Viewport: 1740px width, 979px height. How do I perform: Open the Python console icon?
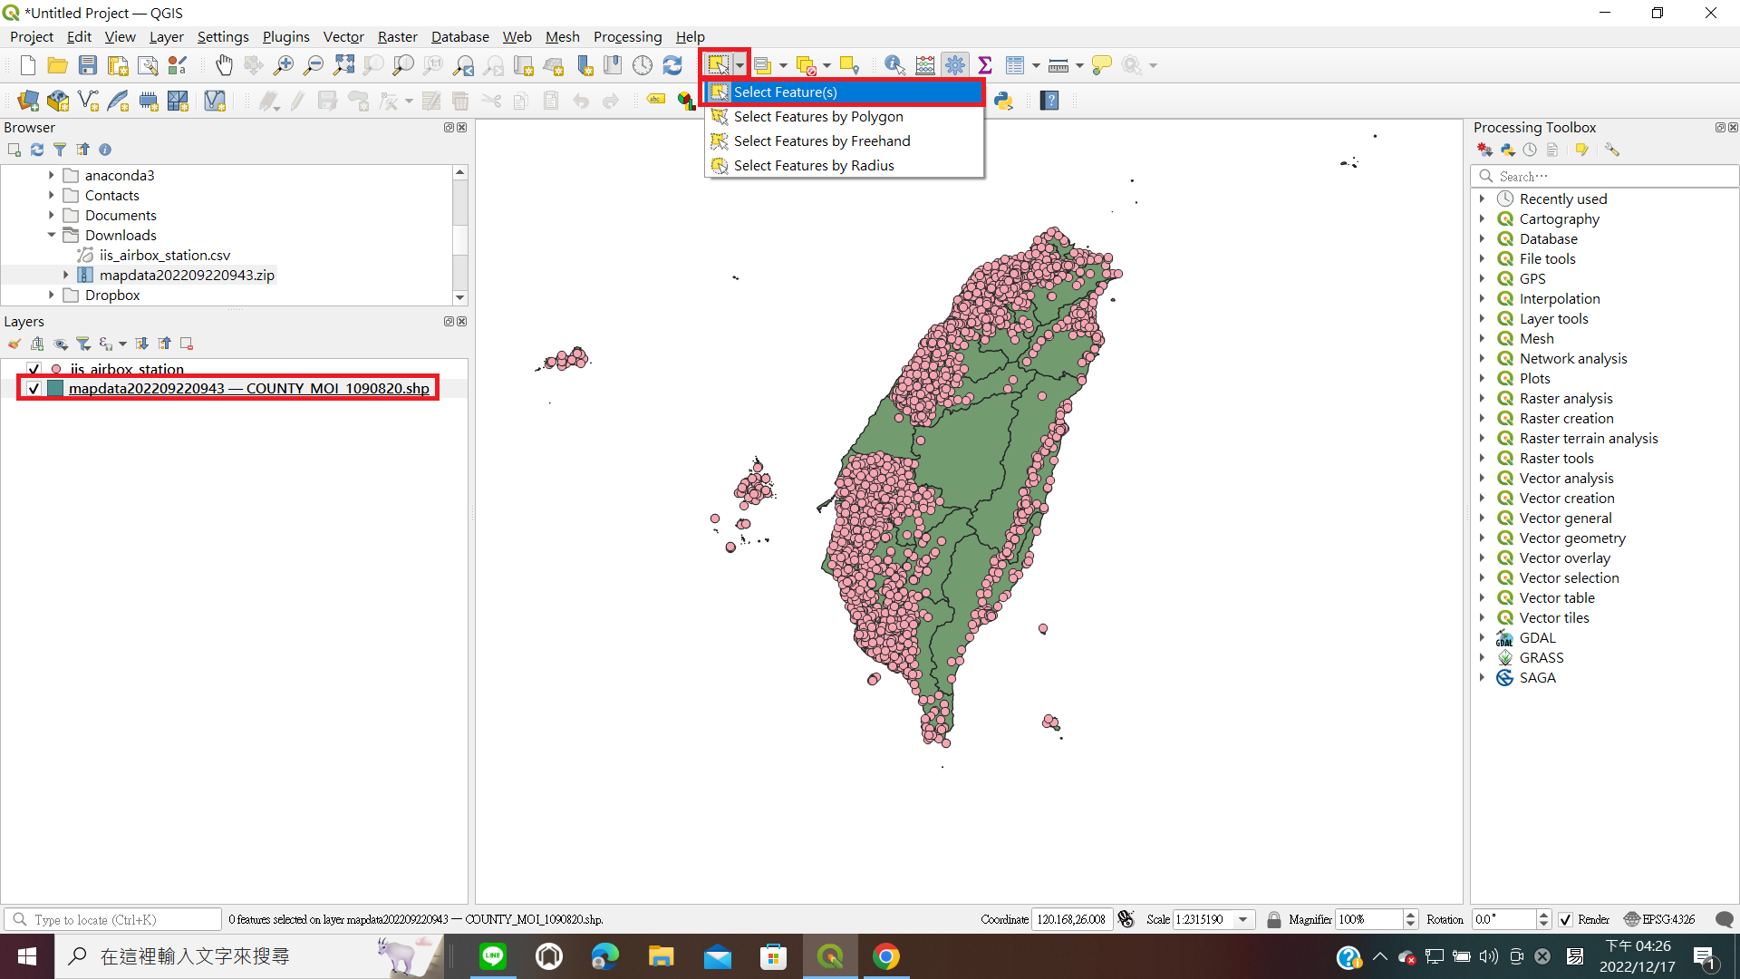(x=1003, y=101)
